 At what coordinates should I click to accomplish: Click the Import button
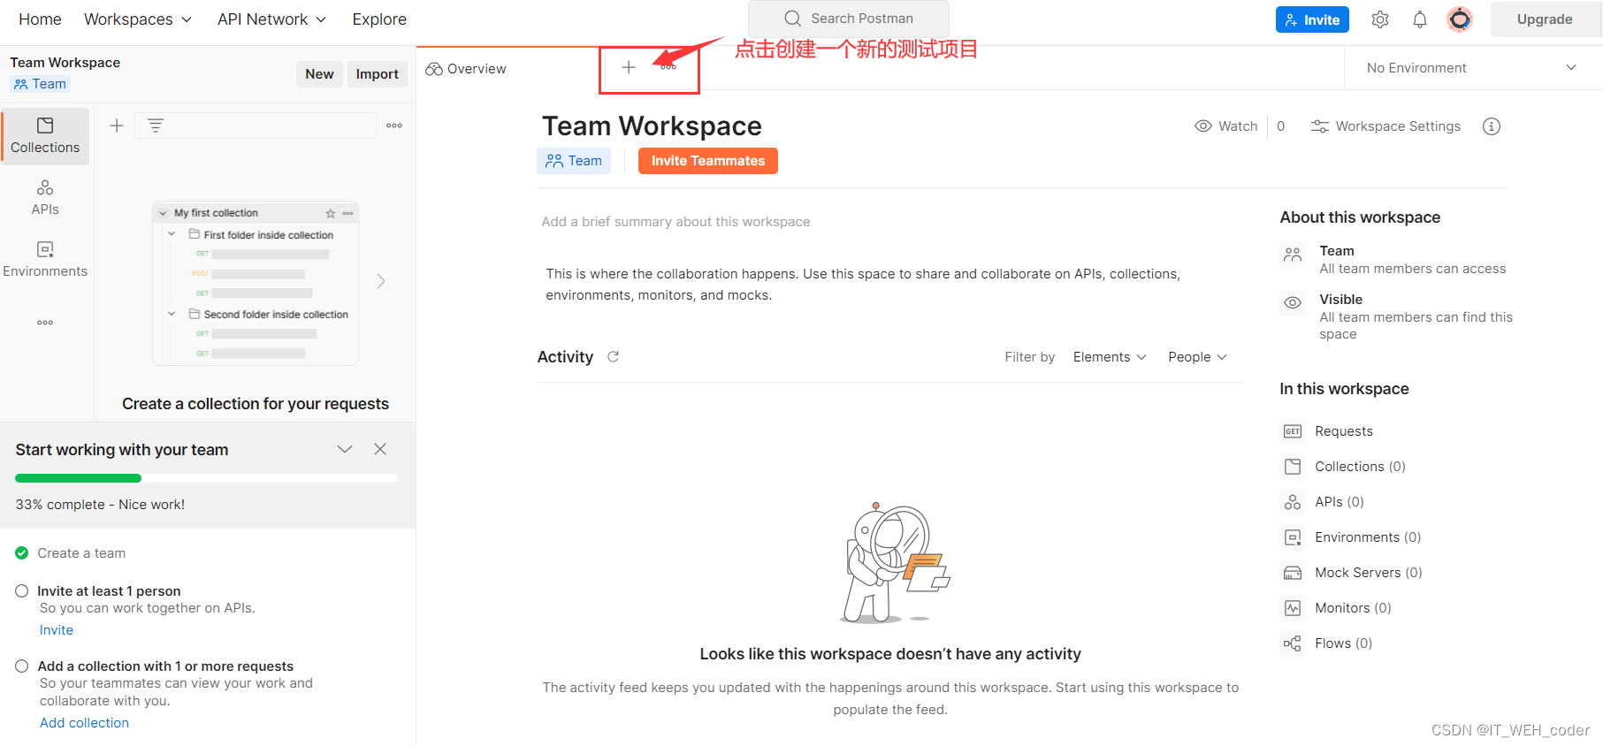(x=378, y=74)
